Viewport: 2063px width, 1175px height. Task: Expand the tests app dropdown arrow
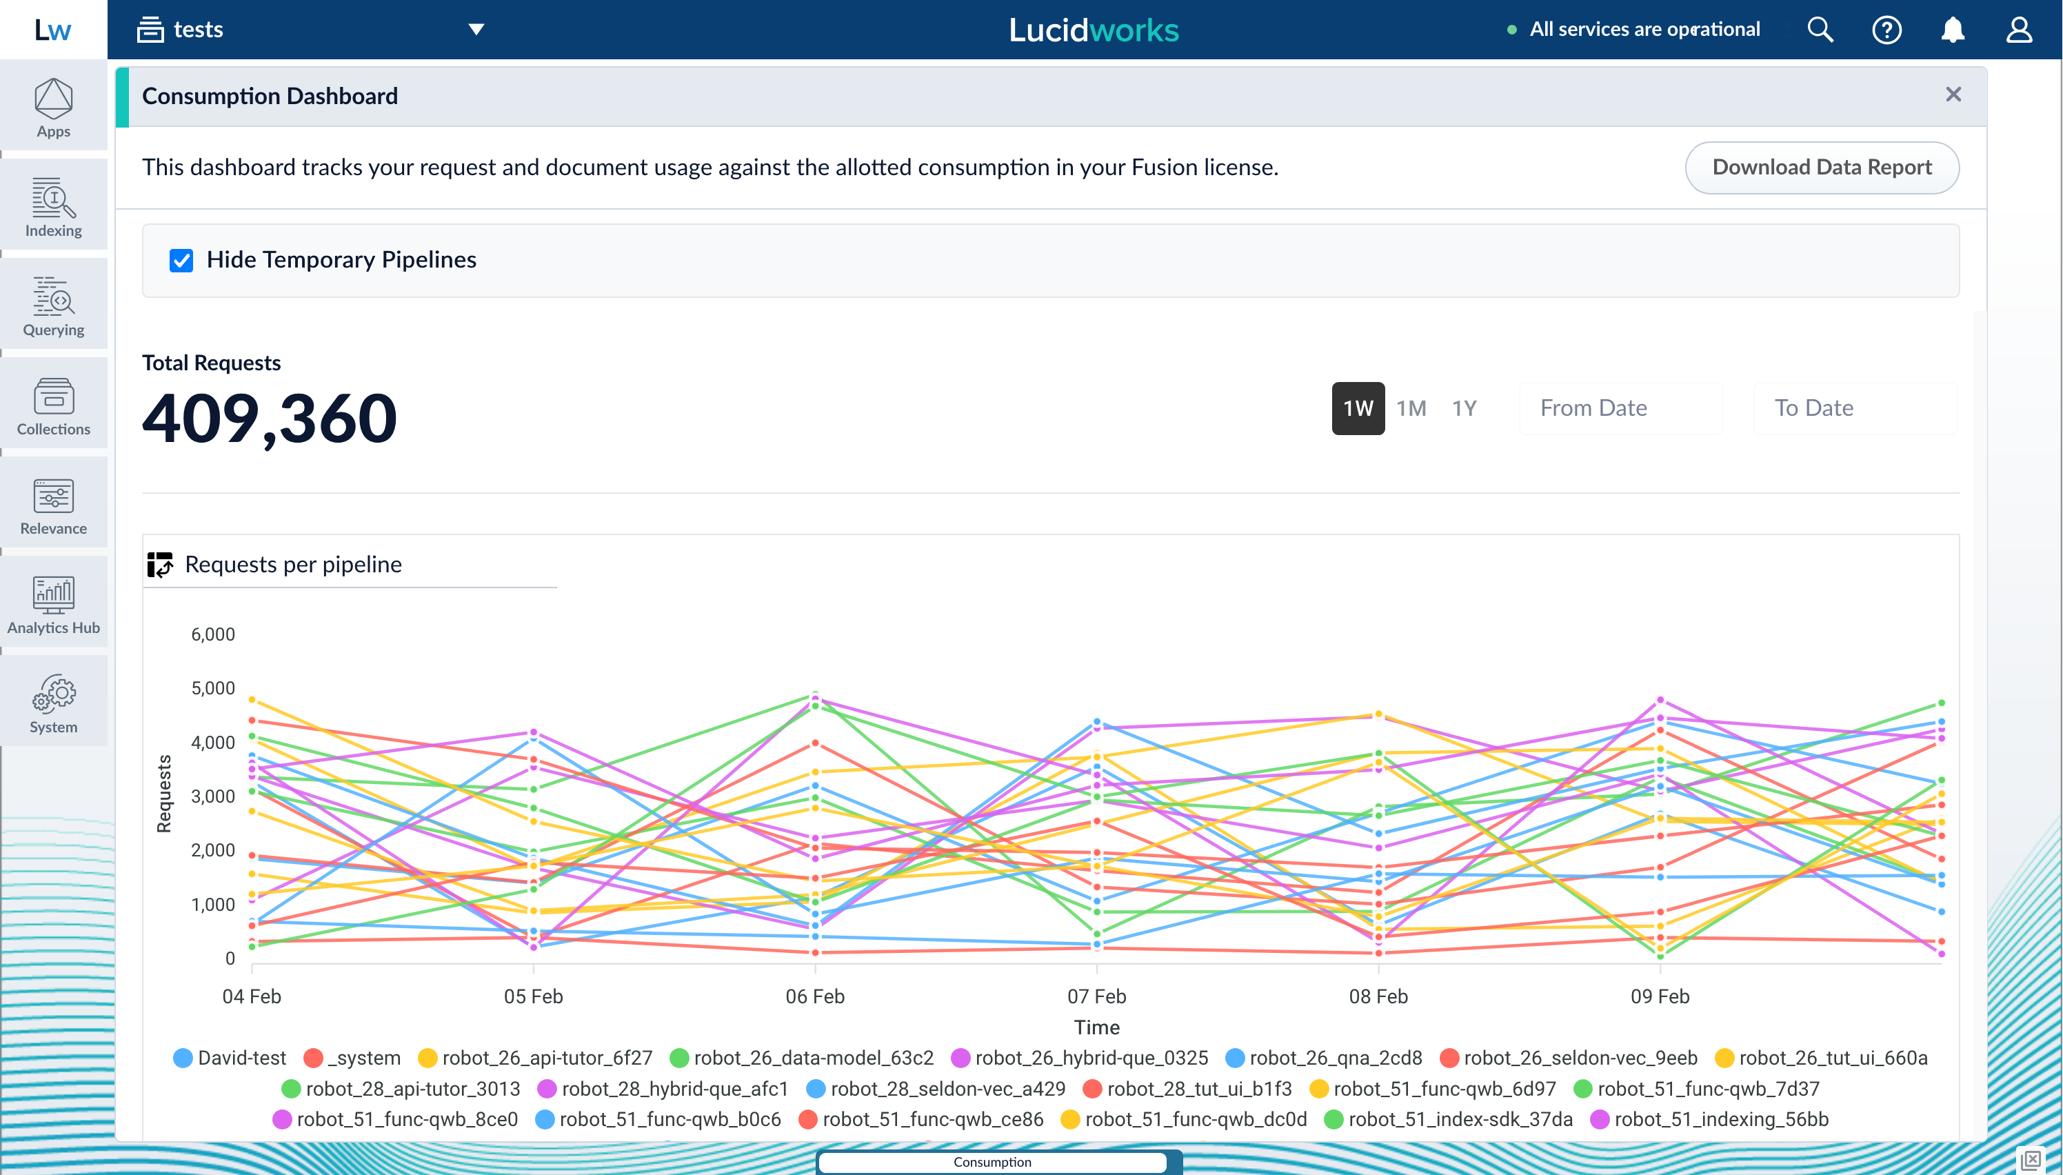(476, 30)
